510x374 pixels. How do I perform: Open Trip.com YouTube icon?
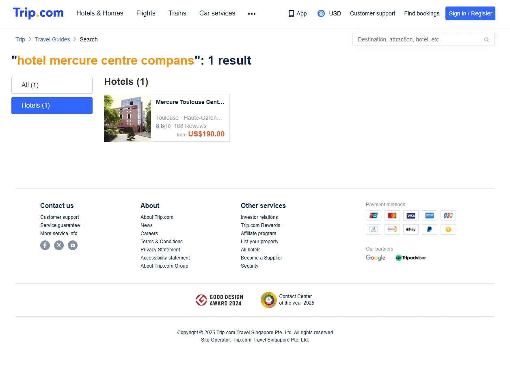[73, 245]
